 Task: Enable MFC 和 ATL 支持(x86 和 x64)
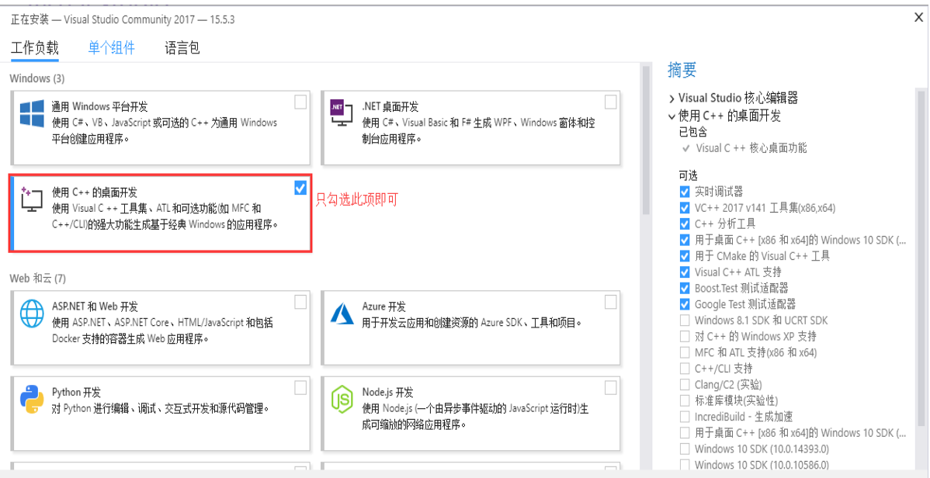coord(685,352)
